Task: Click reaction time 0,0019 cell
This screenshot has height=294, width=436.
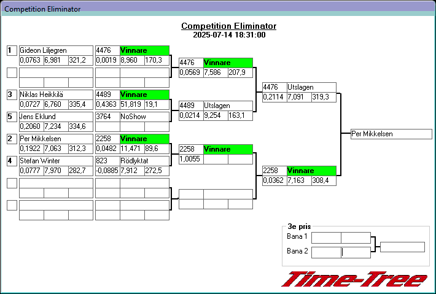Action: coord(107,60)
